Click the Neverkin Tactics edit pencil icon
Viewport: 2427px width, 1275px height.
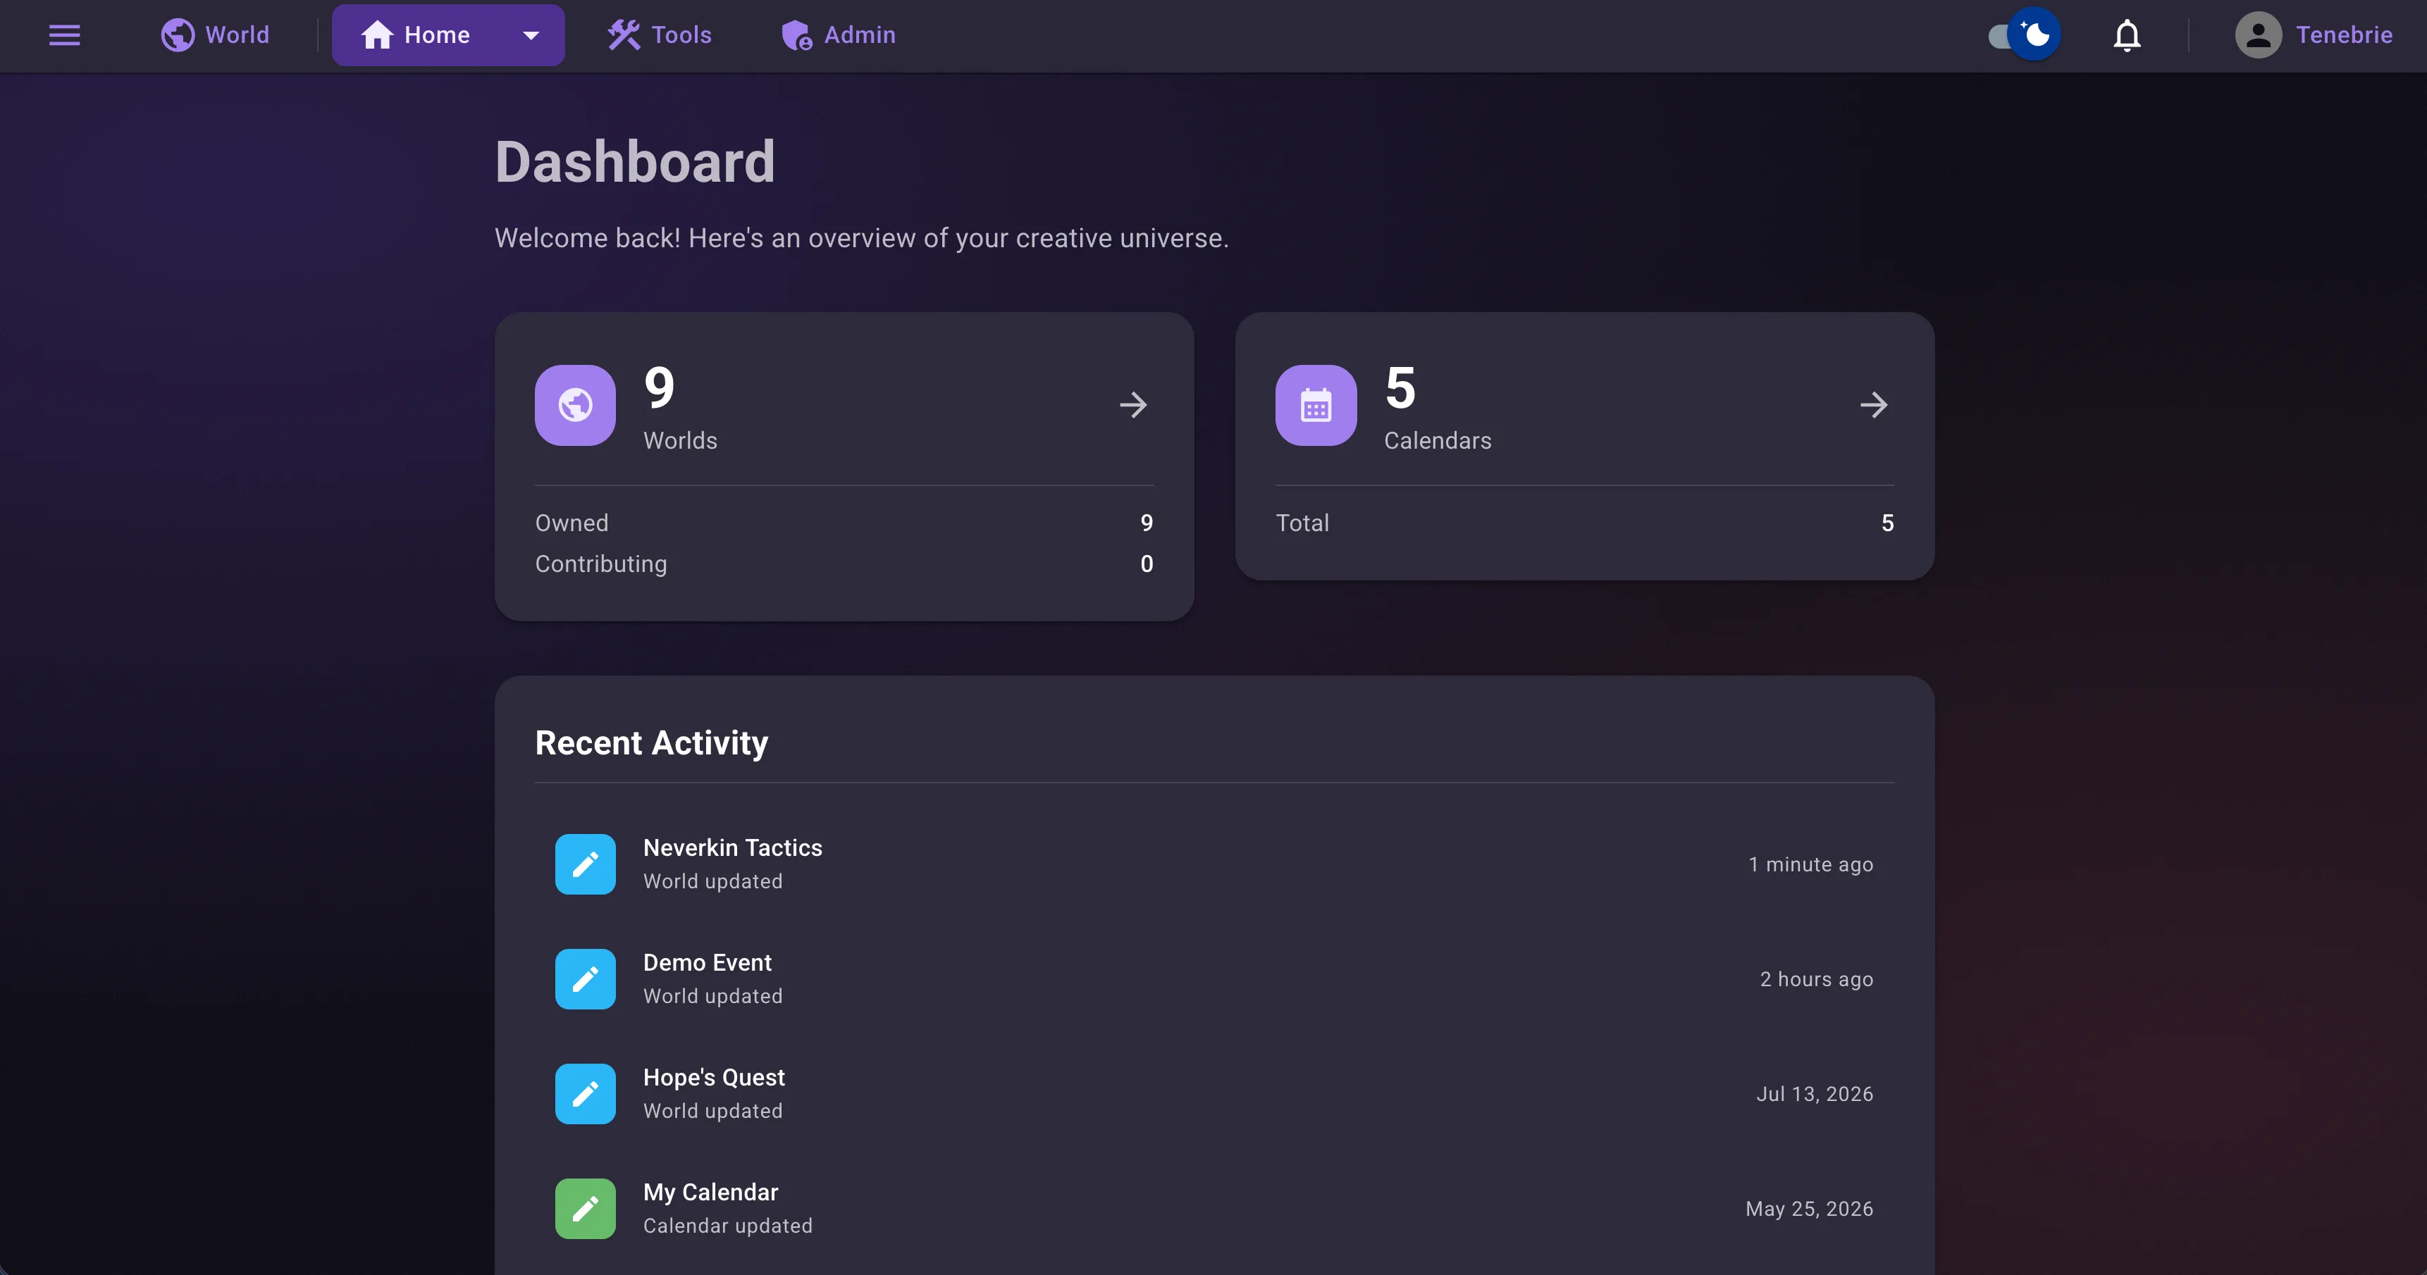click(585, 864)
